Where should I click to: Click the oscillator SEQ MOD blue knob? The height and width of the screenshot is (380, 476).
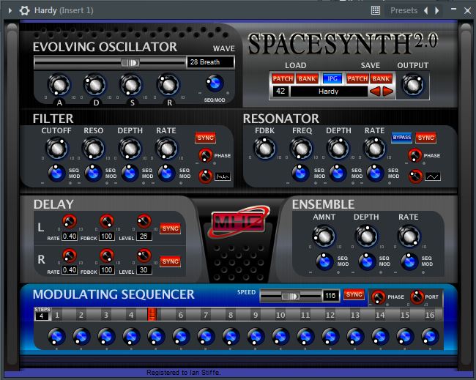[x=215, y=83]
